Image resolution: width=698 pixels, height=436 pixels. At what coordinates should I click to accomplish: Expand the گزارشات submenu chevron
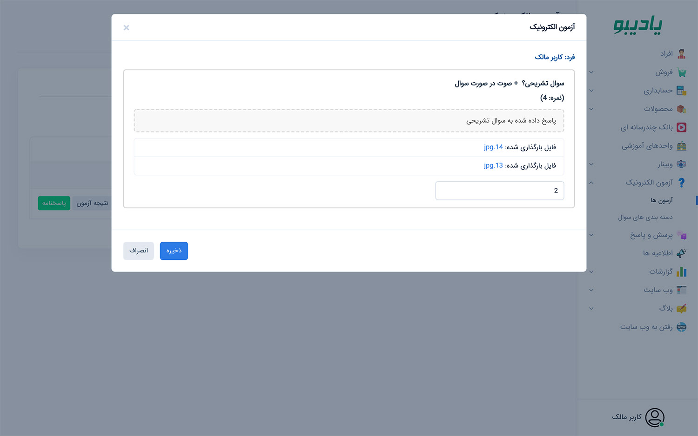[x=591, y=271]
